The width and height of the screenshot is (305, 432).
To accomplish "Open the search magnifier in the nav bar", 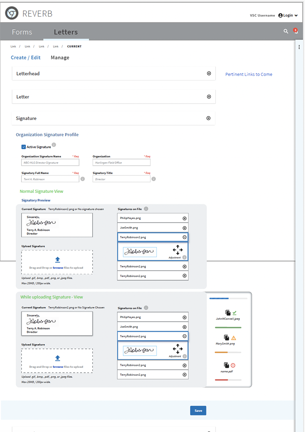I will pos(286,31).
